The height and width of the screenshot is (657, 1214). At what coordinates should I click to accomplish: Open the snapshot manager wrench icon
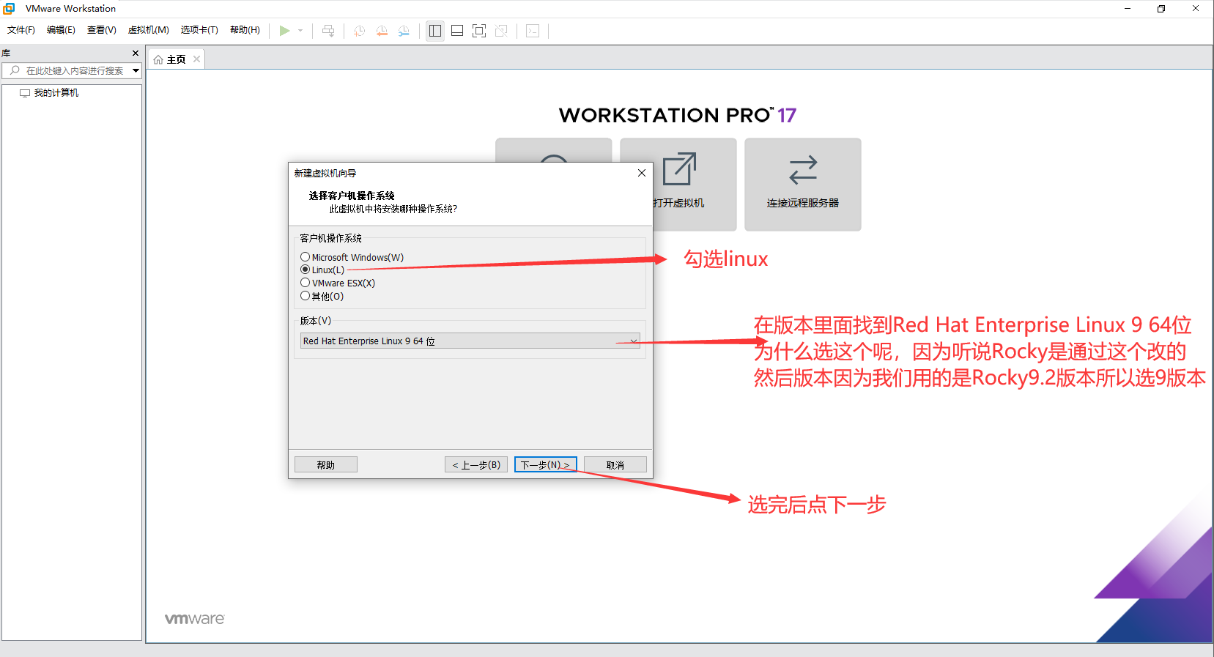pos(404,31)
